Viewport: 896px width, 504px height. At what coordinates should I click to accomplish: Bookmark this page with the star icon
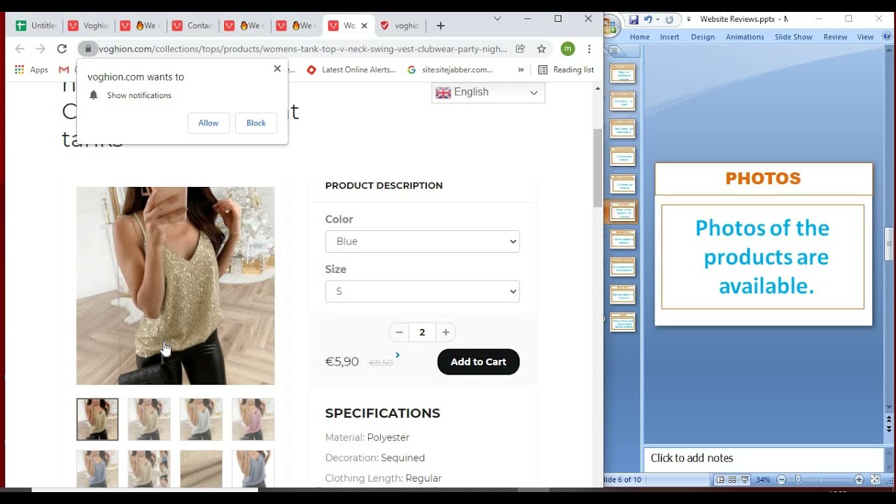pyautogui.click(x=541, y=48)
